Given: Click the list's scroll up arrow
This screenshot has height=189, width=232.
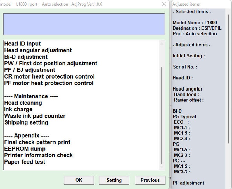Looking at the screenshot, I should point(162,44).
